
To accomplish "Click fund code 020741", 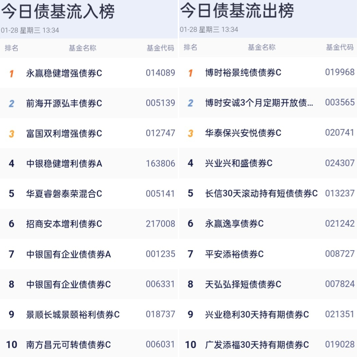I will click(x=339, y=133).
